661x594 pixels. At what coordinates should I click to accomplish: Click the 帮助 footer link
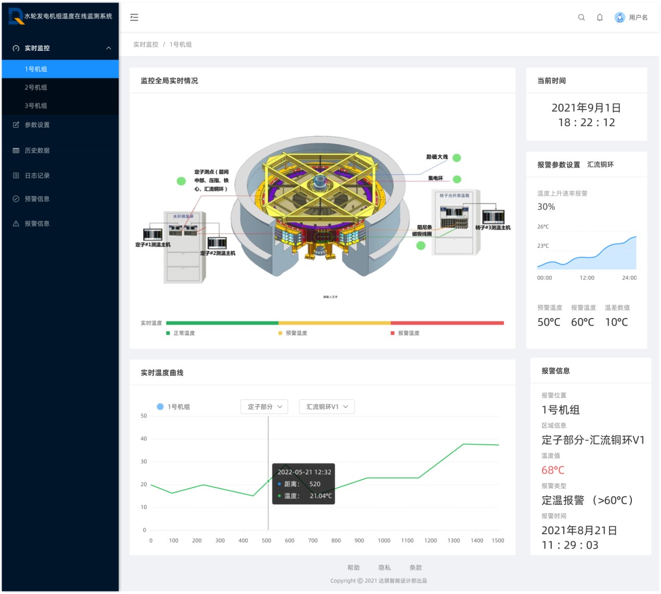tap(353, 567)
